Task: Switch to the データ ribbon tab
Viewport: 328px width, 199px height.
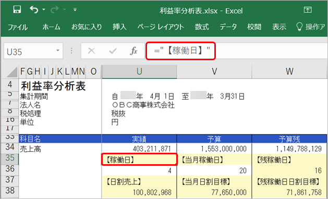Action: tap(228, 27)
